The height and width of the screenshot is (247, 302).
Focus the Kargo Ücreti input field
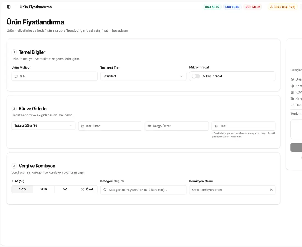[177, 126]
